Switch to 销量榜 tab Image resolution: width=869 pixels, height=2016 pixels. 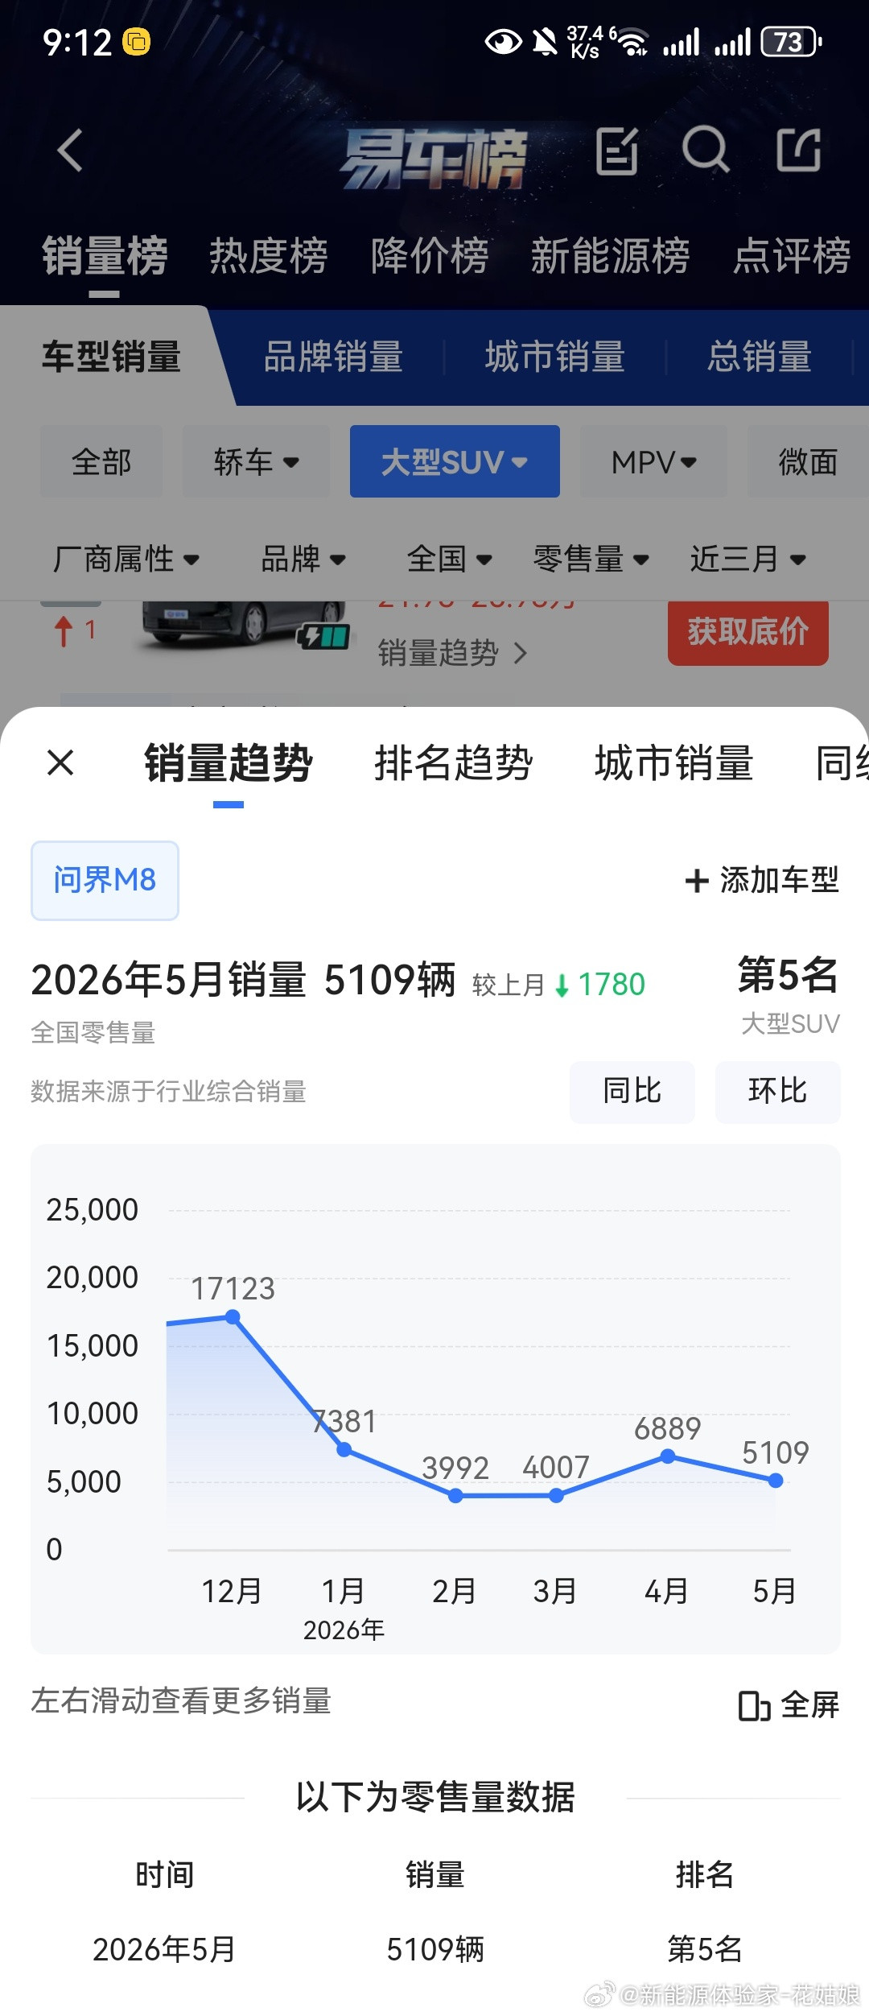(105, 256)
